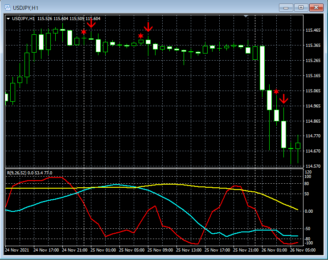Click the 24 Nov 2021 date label

[x=18, y=250]
